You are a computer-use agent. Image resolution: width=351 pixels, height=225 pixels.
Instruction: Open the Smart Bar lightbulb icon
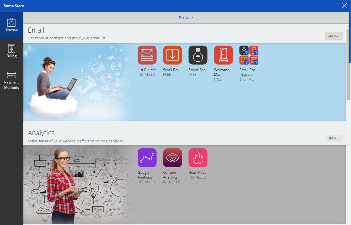198,55
